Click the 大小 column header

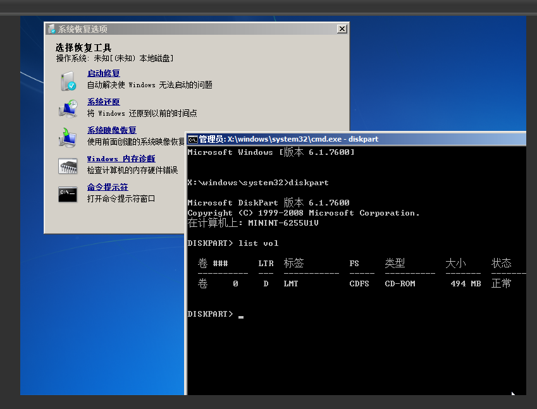(455, 263)
